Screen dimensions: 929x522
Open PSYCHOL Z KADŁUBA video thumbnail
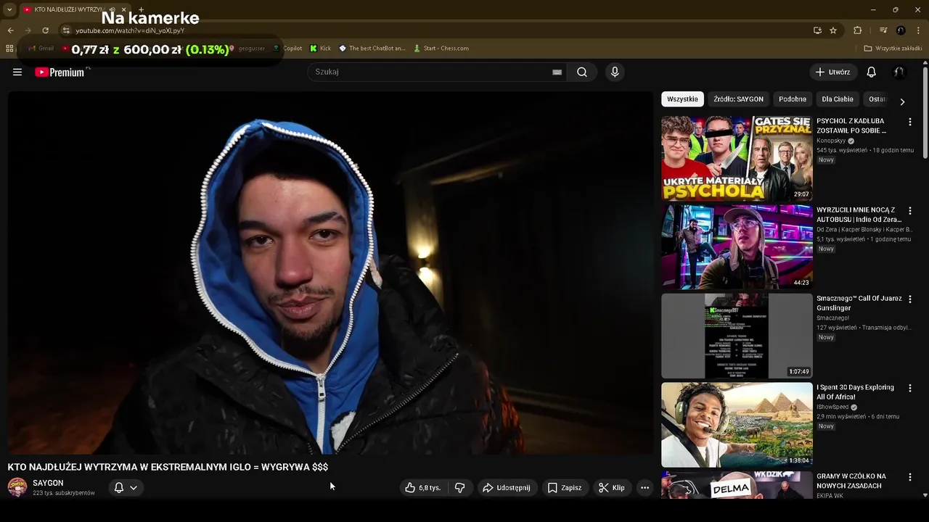coord(737,158)
